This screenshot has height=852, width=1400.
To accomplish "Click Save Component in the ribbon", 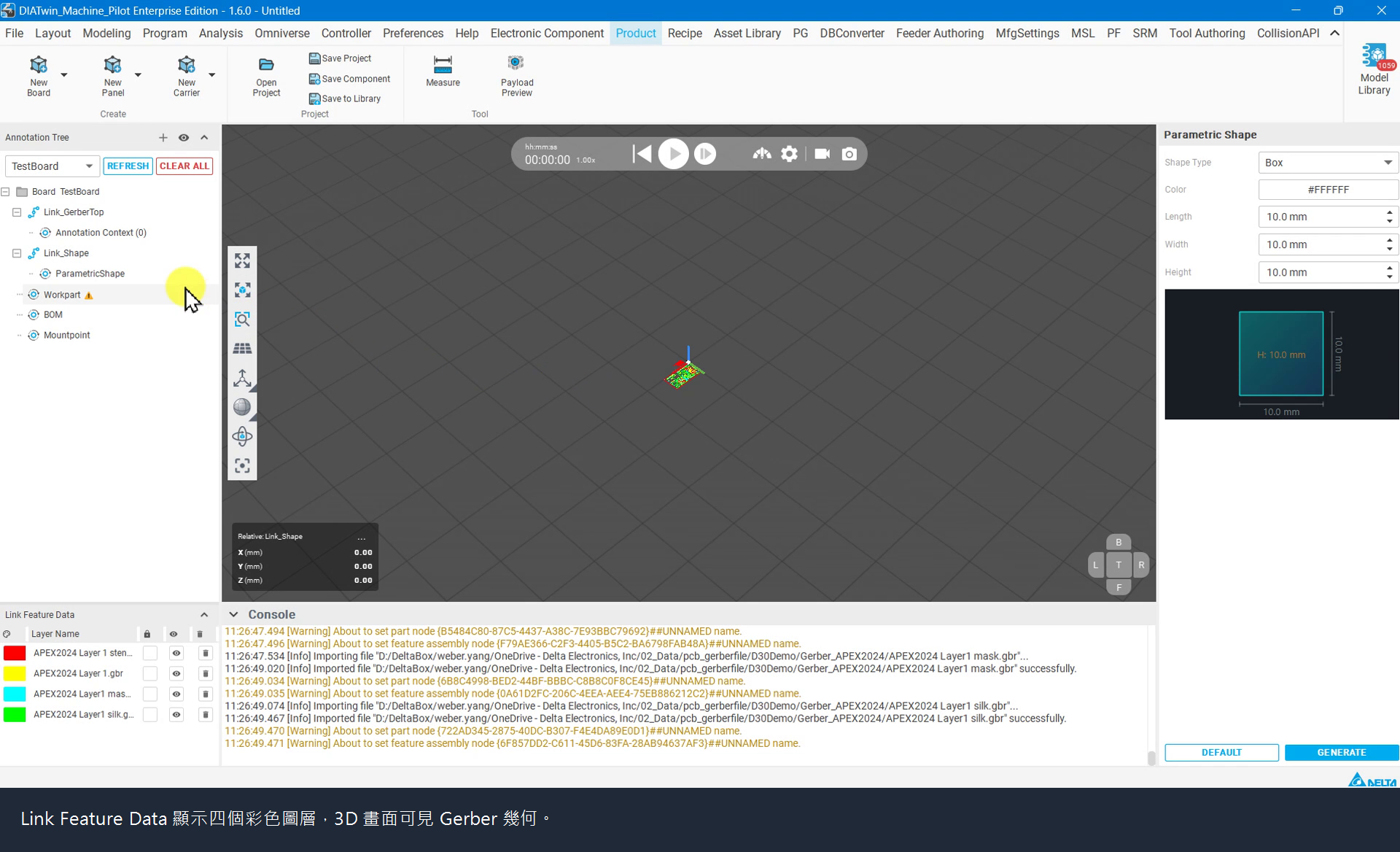I will [349, 79].
